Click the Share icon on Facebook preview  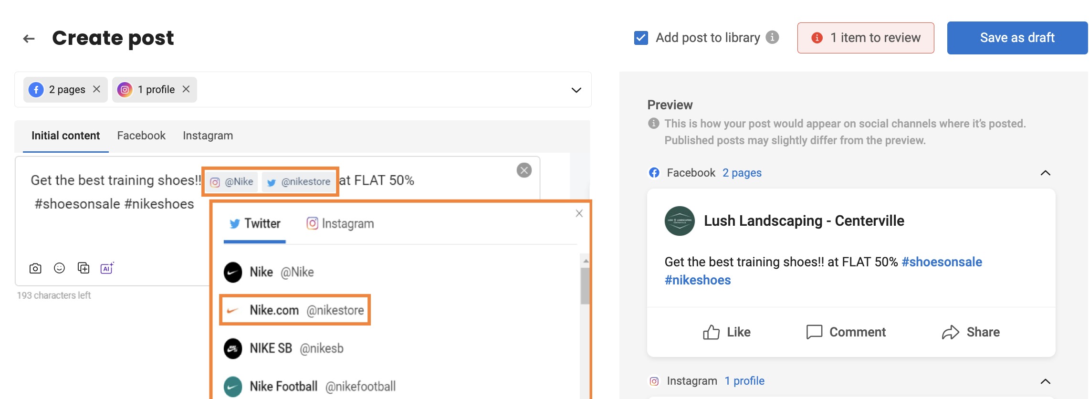coord(952,332)
